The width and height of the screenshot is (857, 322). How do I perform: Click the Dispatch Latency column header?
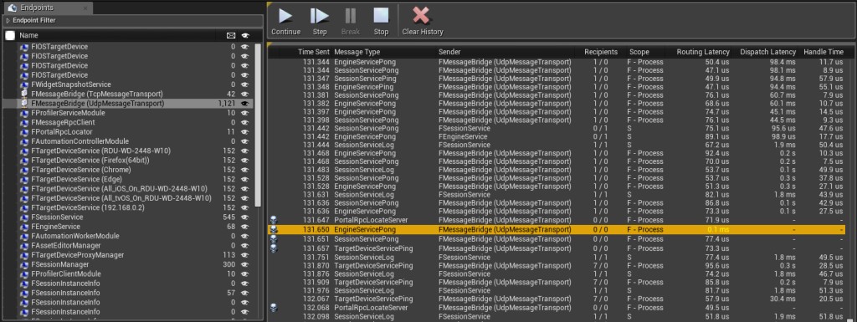click(768, 52)
